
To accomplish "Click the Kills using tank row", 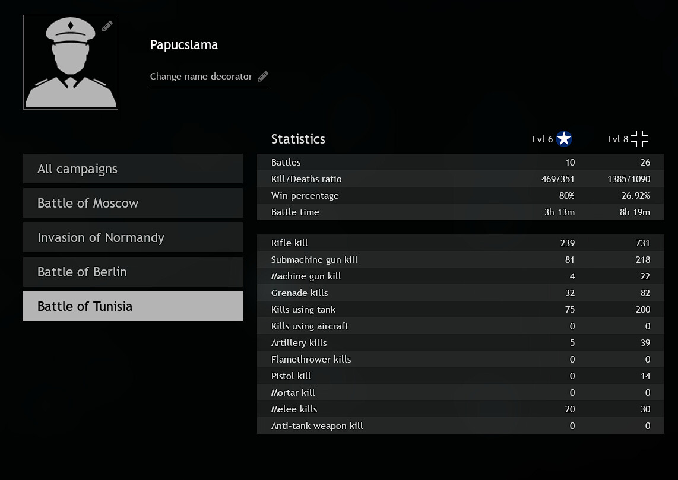I will pyautogui.click(x=461, y=309).
